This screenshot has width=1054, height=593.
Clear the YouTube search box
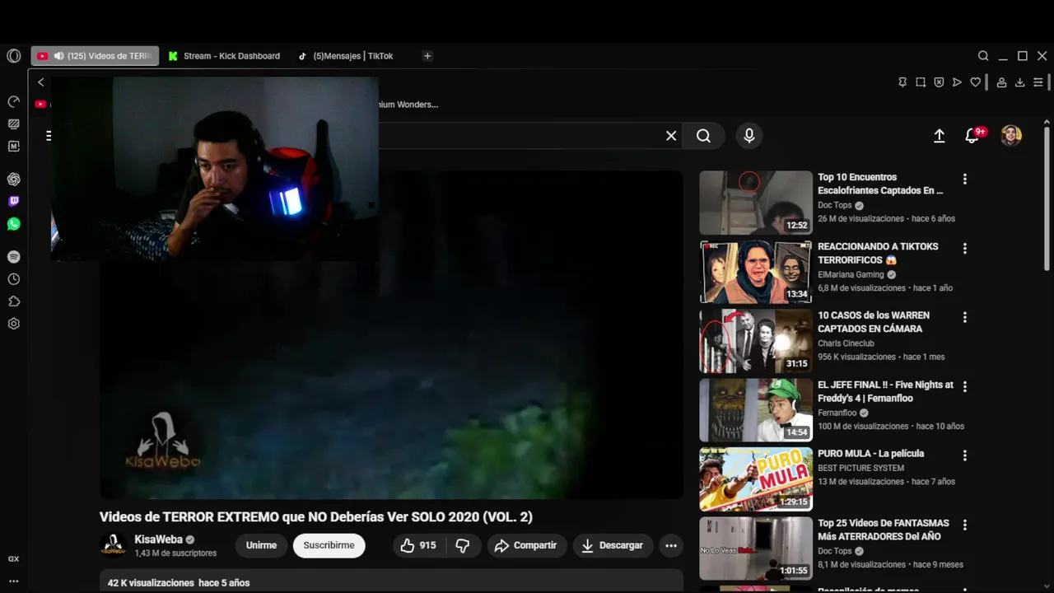[x=671, y=136]
